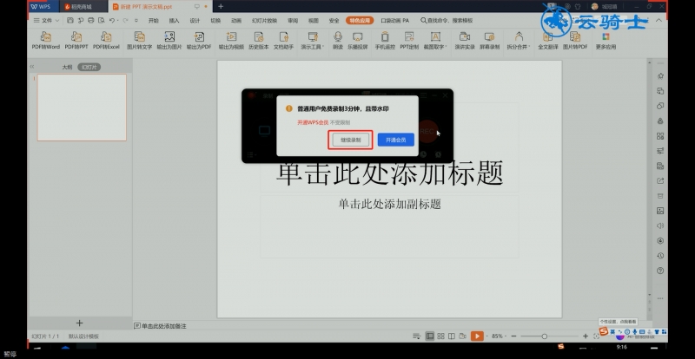The width and height of the screenshot is (695, 359).
Task: Open the 特色应用 ribbon tab
Action: pos(360,21)
